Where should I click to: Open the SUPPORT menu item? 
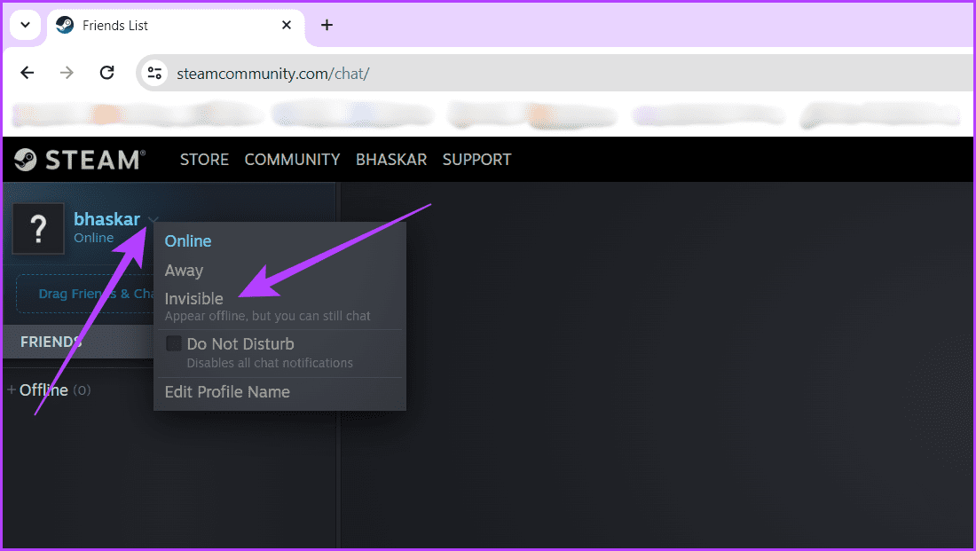(x=476, y=159)
